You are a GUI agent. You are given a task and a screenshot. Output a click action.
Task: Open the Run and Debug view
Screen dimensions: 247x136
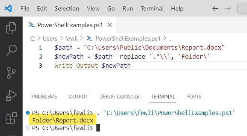[11, 95]
